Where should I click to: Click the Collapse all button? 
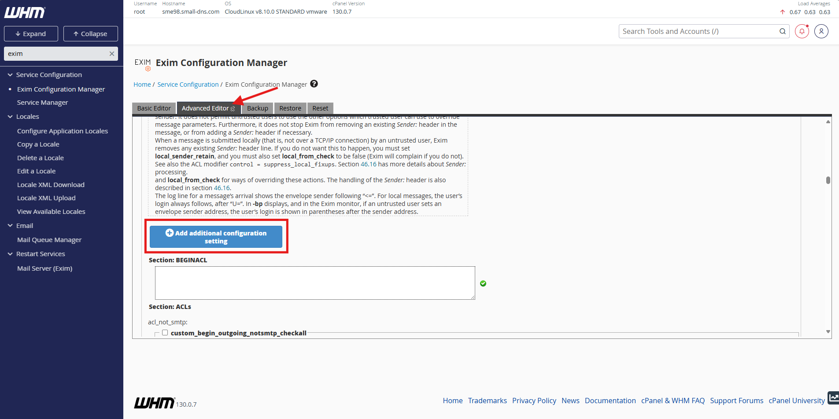tap(91, 34)
